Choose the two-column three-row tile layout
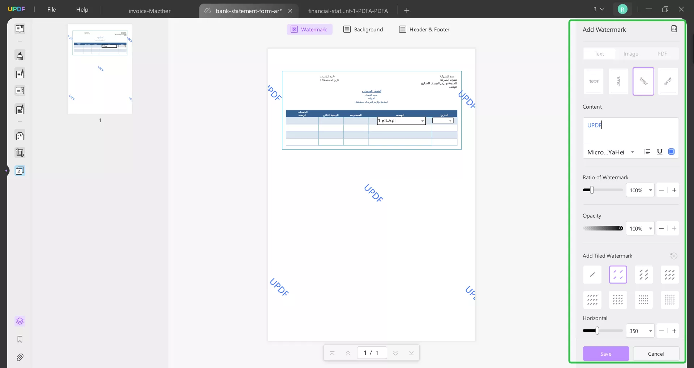 pos(644,275)
